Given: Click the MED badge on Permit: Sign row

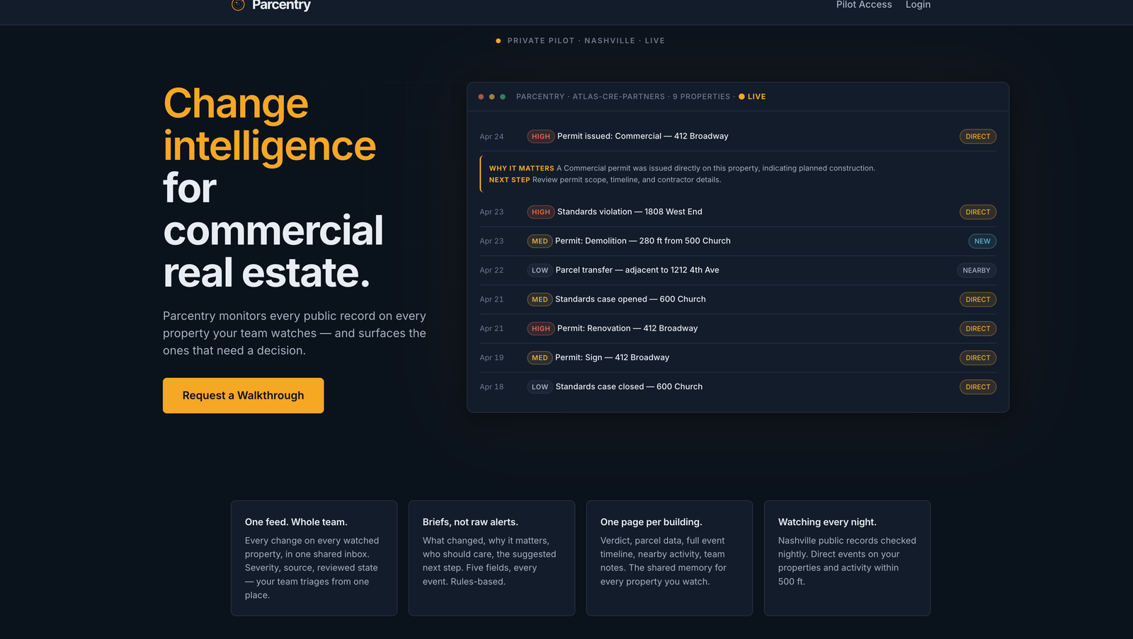Looking at the screenshot, I should 540,358.
